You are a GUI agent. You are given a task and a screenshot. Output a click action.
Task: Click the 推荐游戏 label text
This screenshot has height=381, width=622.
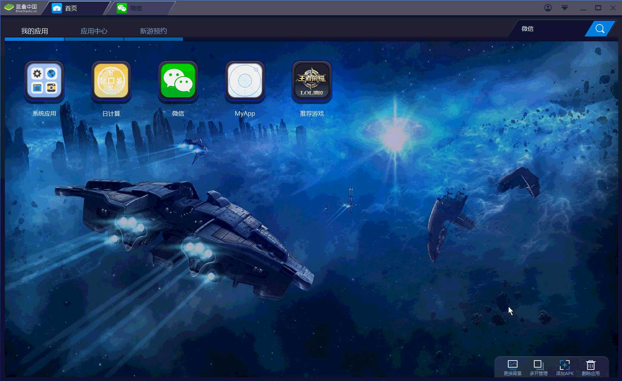click(312, 113)
